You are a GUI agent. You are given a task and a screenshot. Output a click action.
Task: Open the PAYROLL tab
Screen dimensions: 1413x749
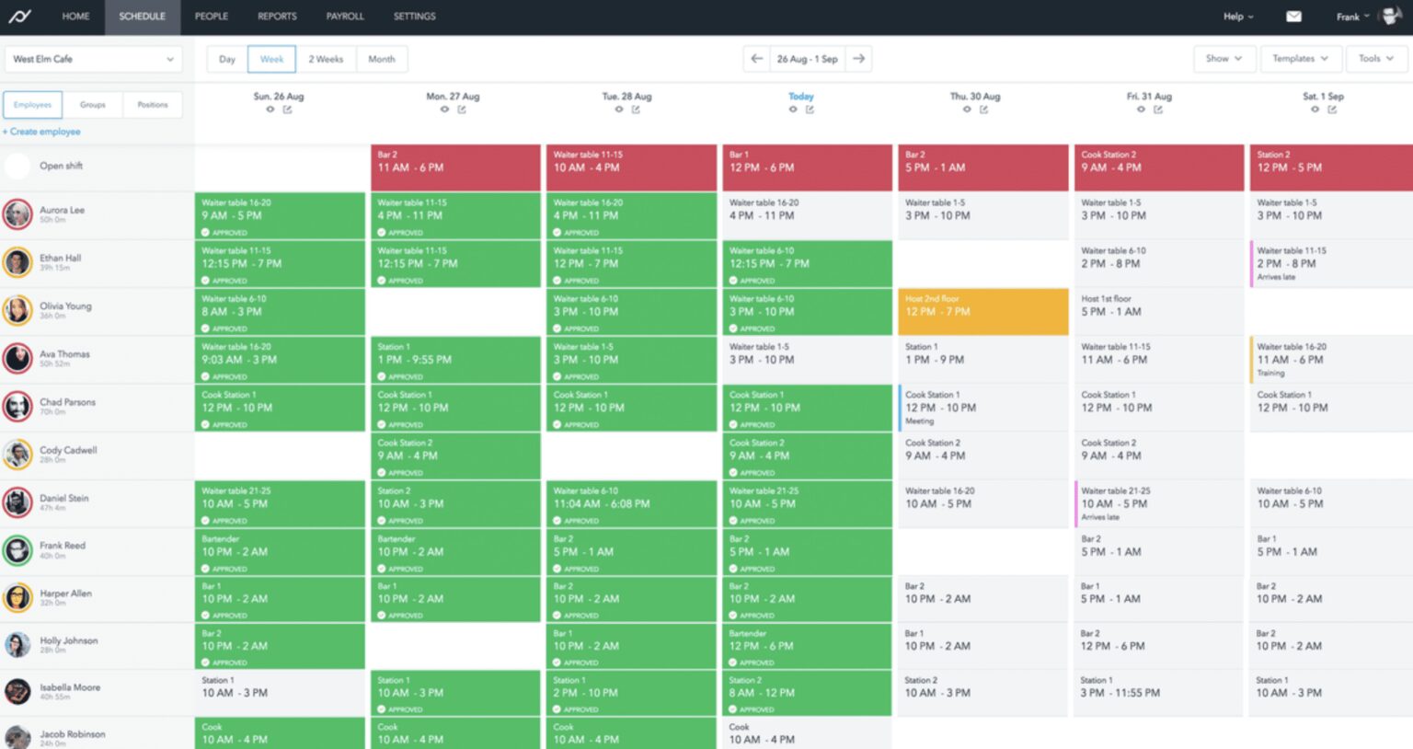345,17
